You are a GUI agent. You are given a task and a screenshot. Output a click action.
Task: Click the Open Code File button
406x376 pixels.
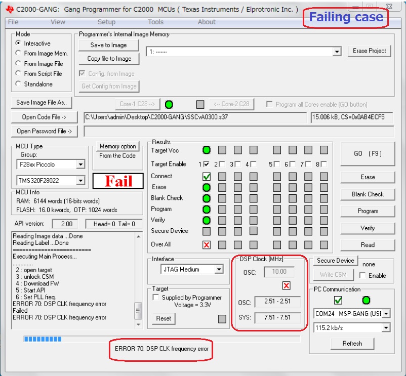click(x=44, y=117)
